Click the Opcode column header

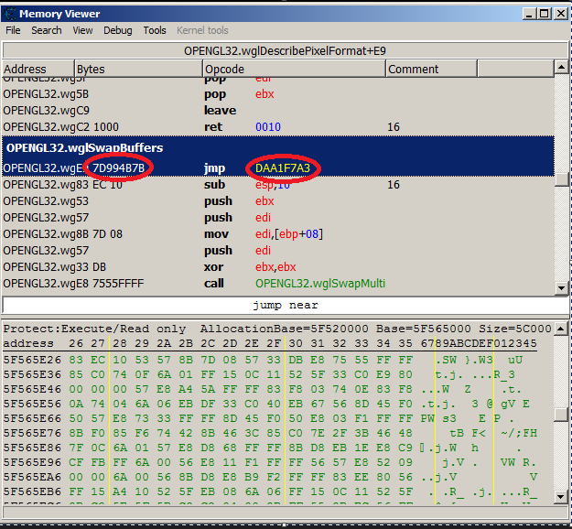293,69
